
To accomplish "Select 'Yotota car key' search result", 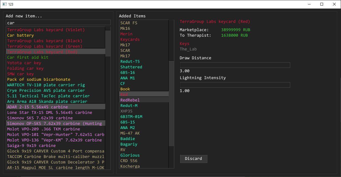I will [24, 63].
